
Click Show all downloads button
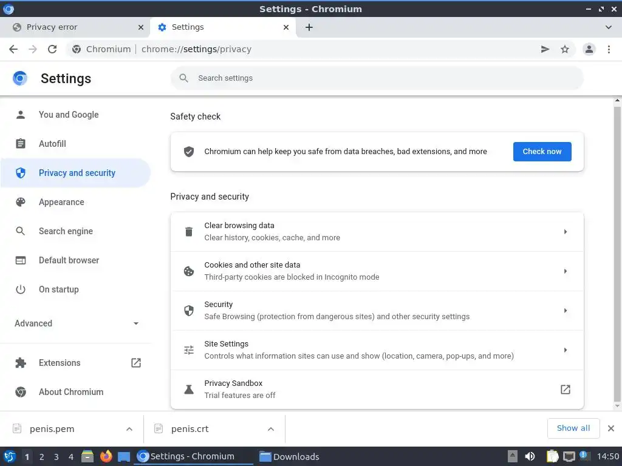(x=573, y=428)
